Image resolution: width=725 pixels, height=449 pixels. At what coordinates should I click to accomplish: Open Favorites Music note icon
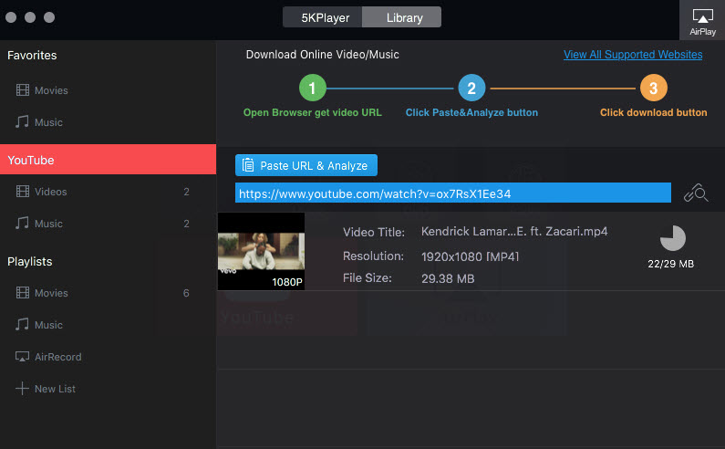pyautogui.click(x=22, y=121)
